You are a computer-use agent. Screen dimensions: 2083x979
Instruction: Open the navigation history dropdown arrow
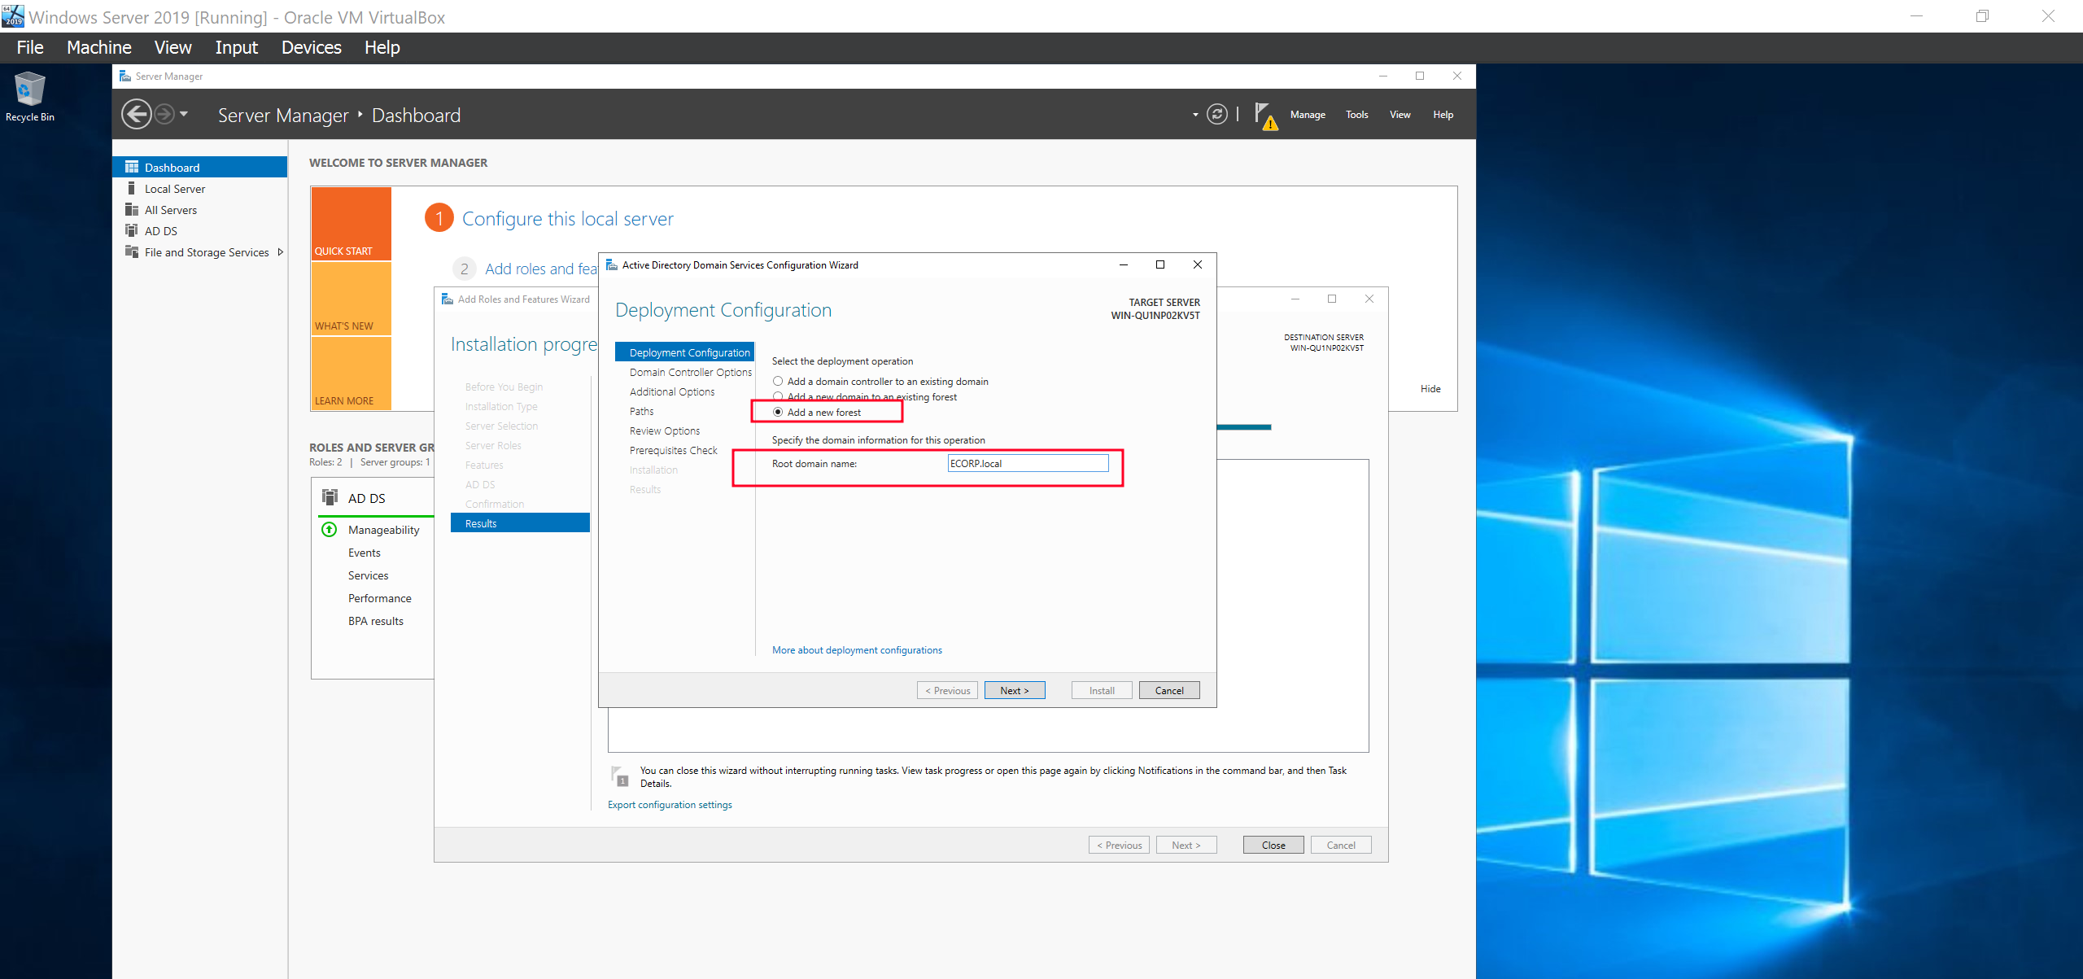[184, 115]
